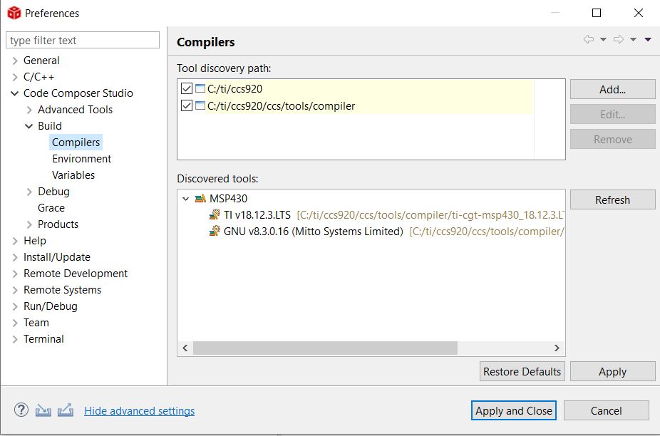Image resolution: width=660 pixels, height=436 pixels.
Task: Uncheck the C:/ti/ccs920 discovery path
Action: pos(187,88)
